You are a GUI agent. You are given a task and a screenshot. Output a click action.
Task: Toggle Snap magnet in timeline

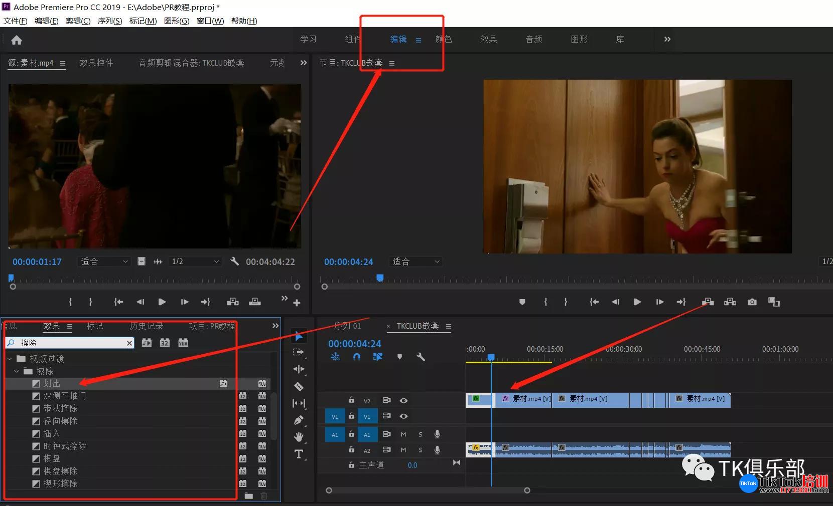coord(357,357)
